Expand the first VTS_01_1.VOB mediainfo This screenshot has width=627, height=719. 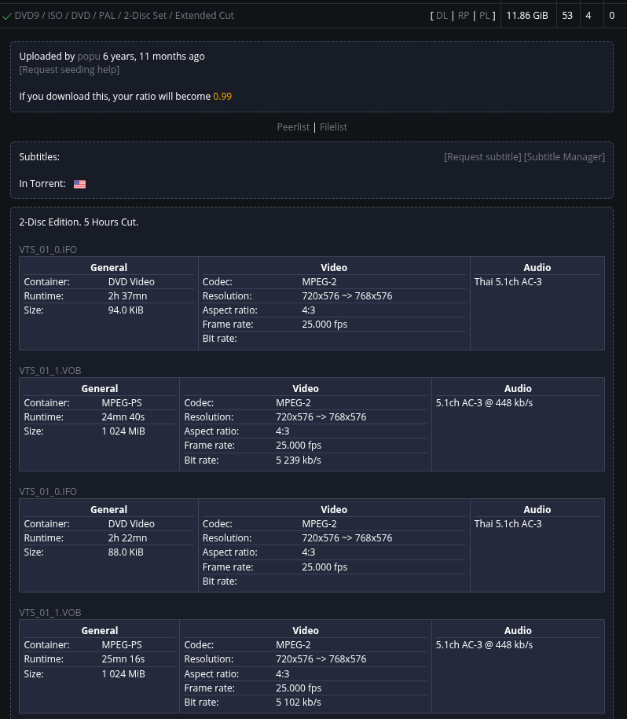click(x=50, y=371)
